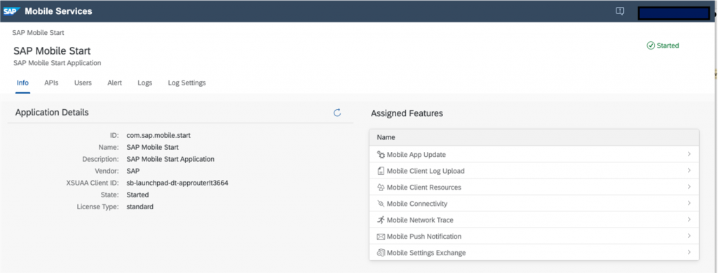Click the Mobile Connectivity icon
718x273 pixels.
(381, 204)
